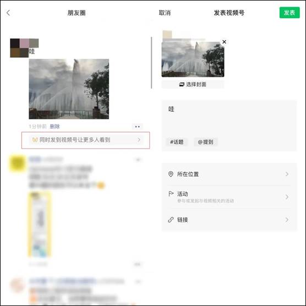
Task: Open the two-dot more options on the post
Action: [138, 127]
